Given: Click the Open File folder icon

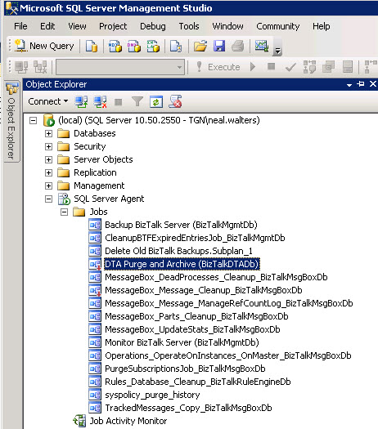Looking at the screenshot, I should tap(200, 46).
